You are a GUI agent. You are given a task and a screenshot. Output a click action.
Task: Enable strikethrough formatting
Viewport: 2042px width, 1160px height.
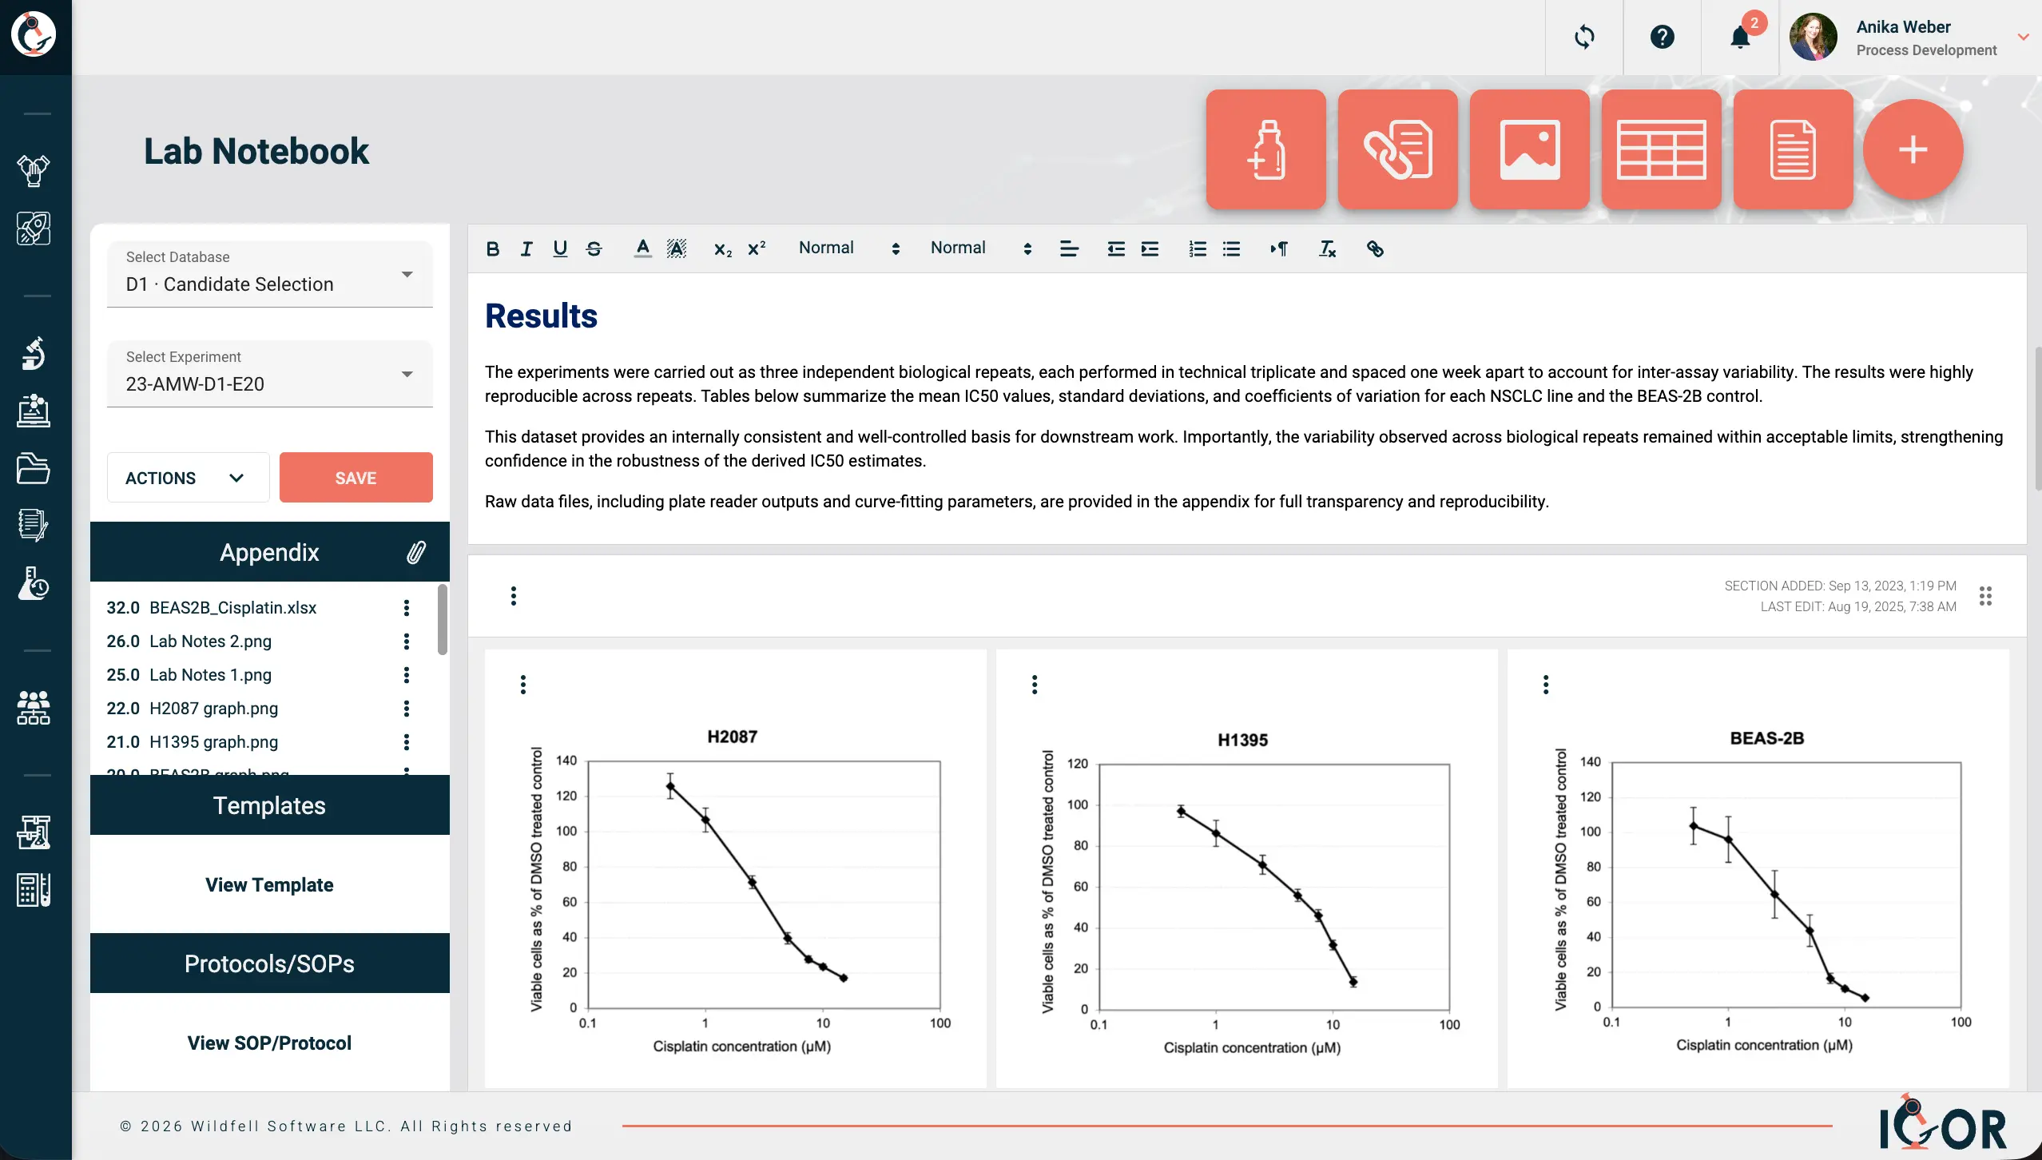click(x=594, y=248)
